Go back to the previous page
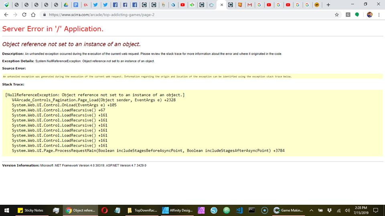 [6, 14]
